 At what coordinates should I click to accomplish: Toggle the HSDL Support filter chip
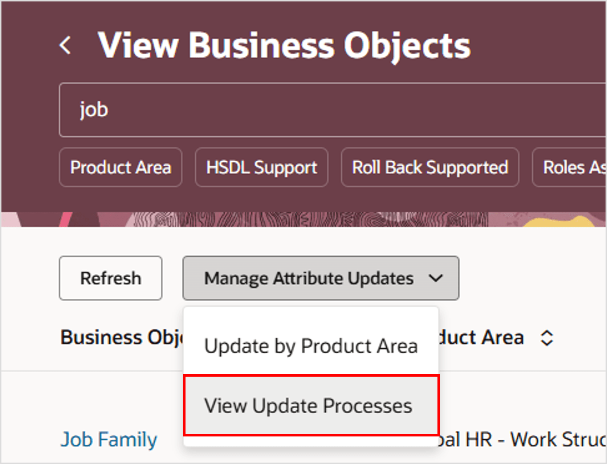point(261,167)
